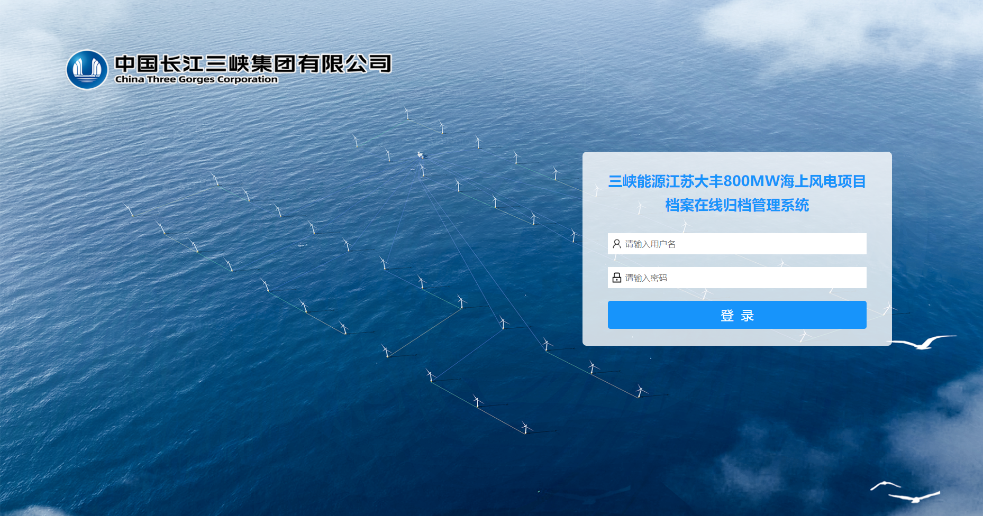Viewport: 983px width, 516px height.
Task: Click the password input field
Action: pyautogui.click(x=737, y=278)
